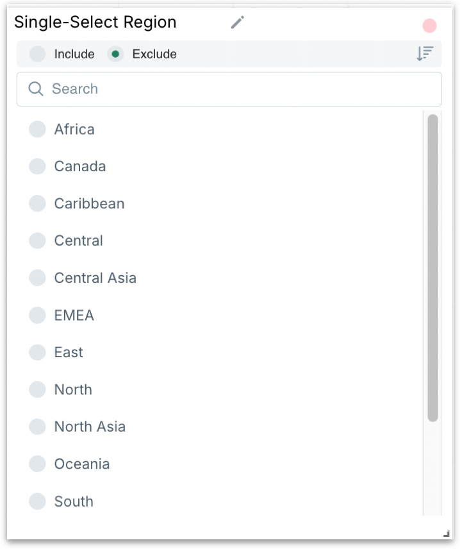Select the Oceania region
This screenshot has height=549, width=460.
click(x=38, y=464)
